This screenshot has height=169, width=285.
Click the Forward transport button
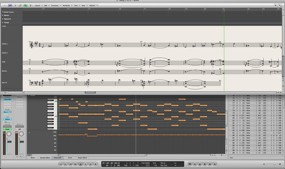(76, 164)
